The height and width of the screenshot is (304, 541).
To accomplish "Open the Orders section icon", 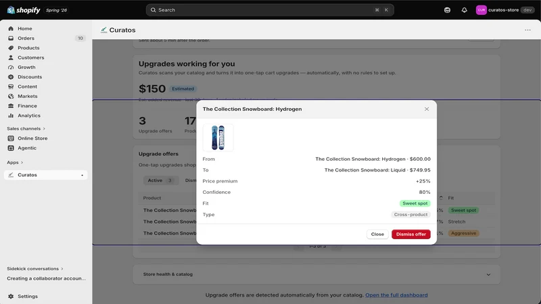I will pyautogui.click(x=11, y=39).
